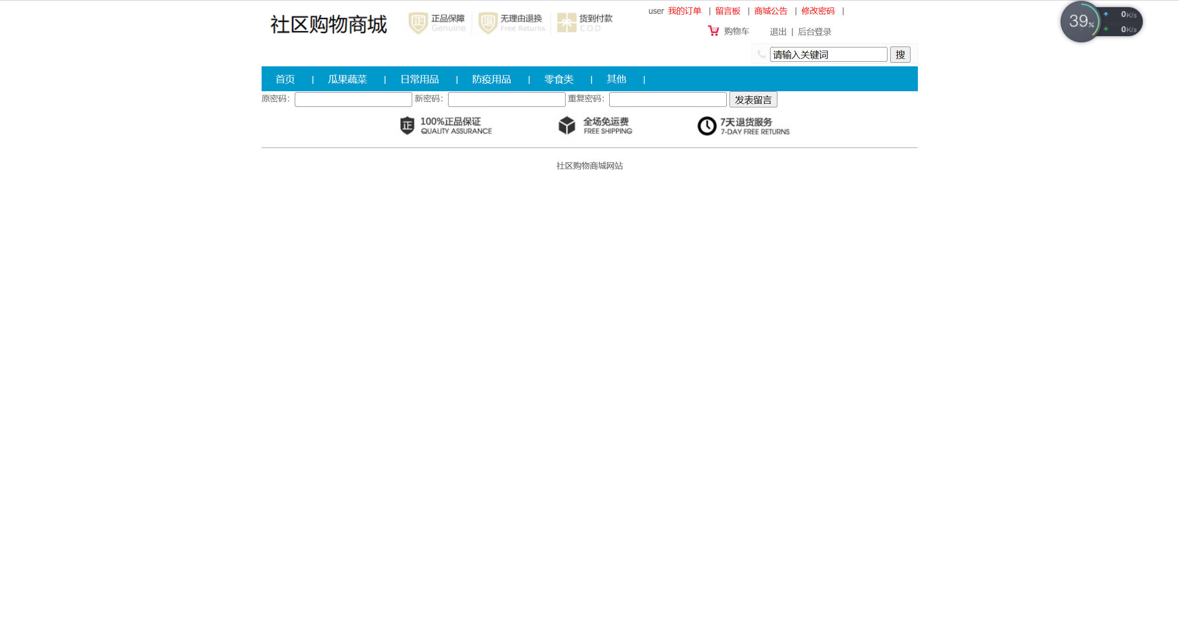The width and height of the screenshot is (1179, 633).
Task: Click the 搜 search button
Action: [900, 54]
